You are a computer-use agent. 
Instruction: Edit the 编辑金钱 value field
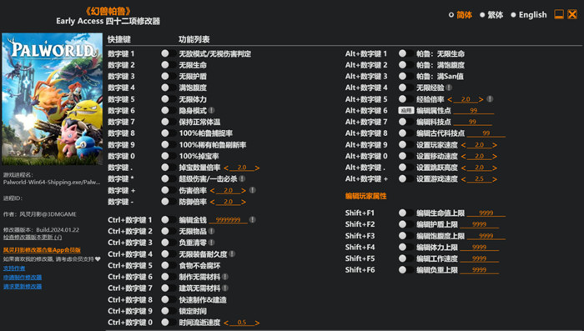coord(228,220)
